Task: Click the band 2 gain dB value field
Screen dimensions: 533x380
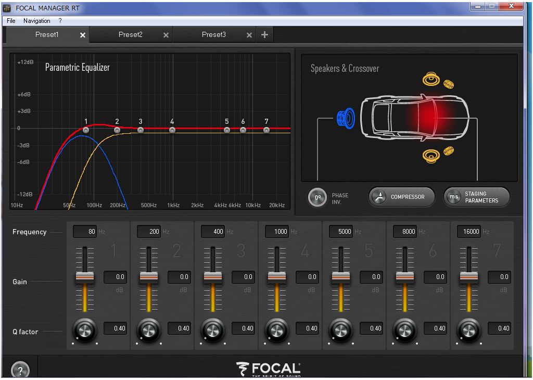Action: pos(179,277)
